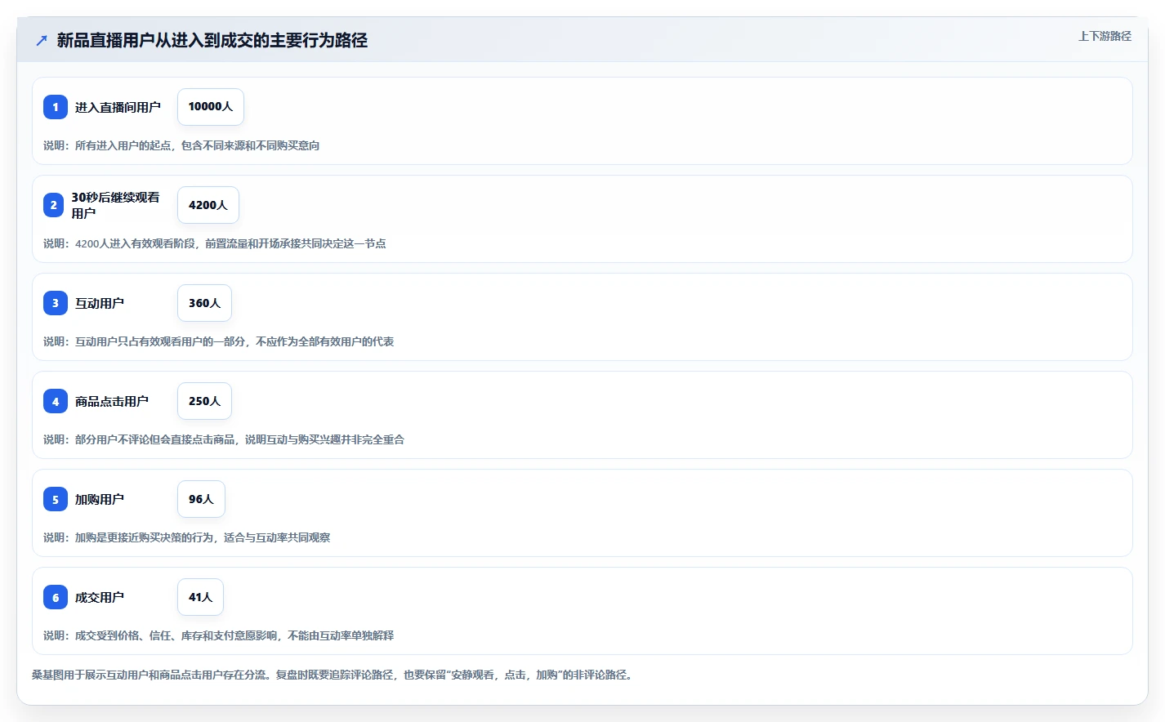This screenshot has height=722, width=1165.
Task: Select the 250人 value chip
Action: (205, 401)
